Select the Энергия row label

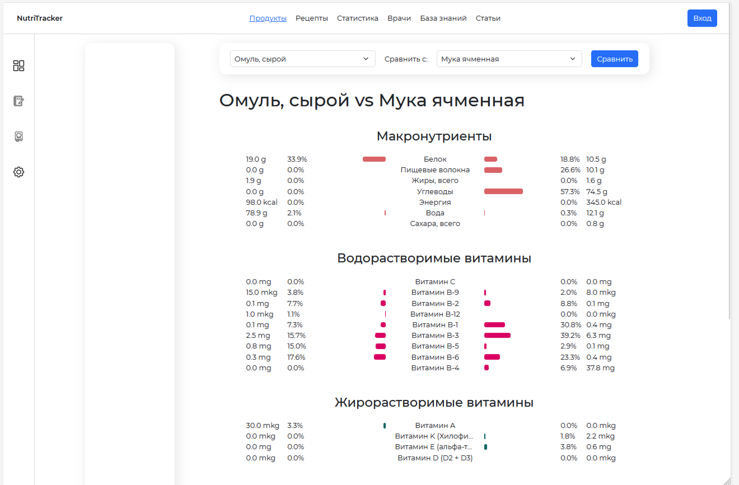435,202
